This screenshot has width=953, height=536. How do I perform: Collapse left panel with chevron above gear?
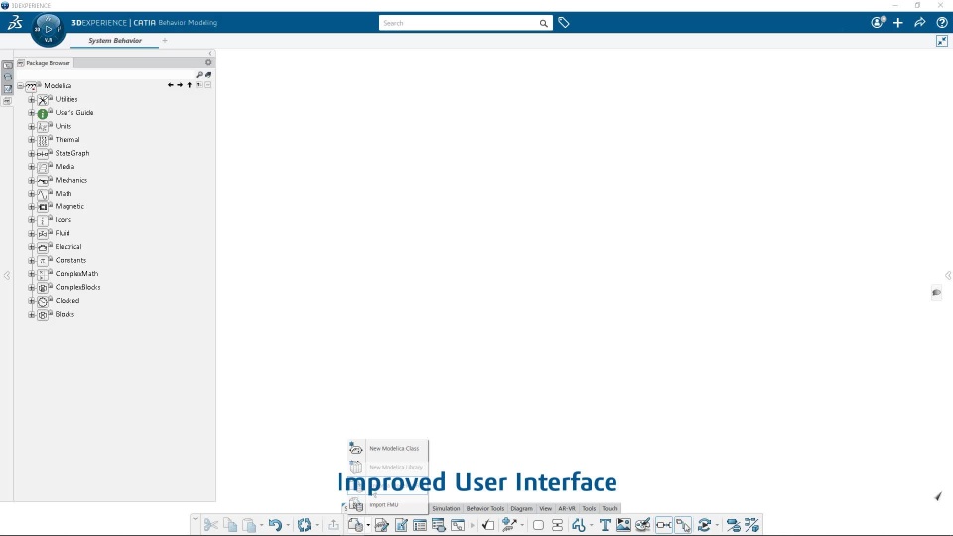(x=210, y=54)
